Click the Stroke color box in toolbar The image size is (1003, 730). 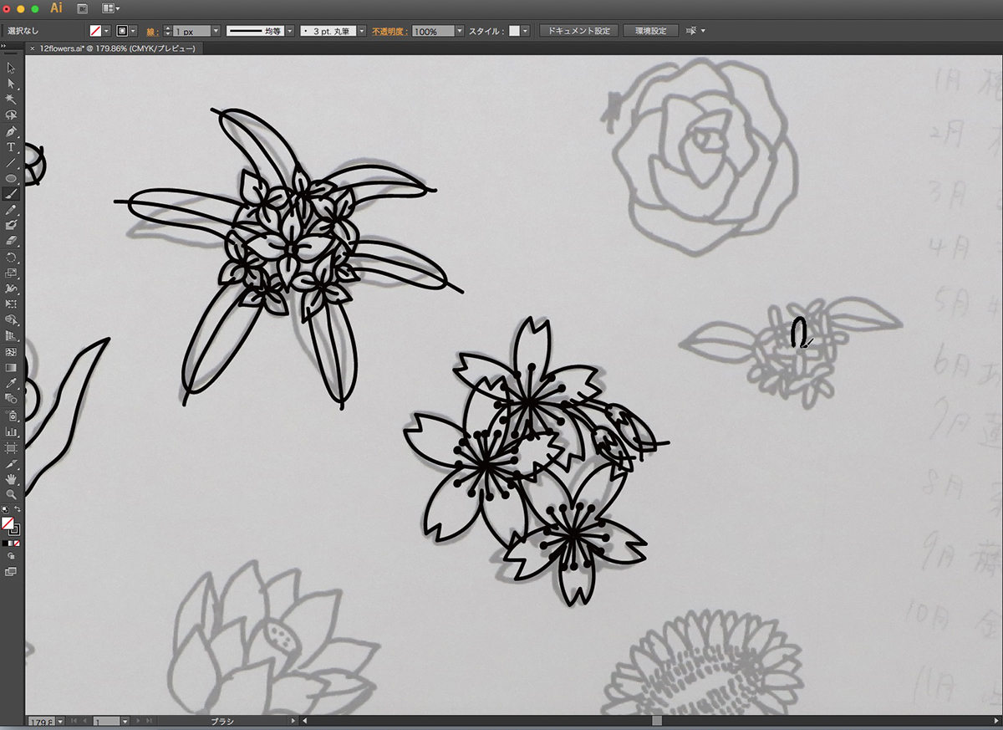click(x=14, y=529)
